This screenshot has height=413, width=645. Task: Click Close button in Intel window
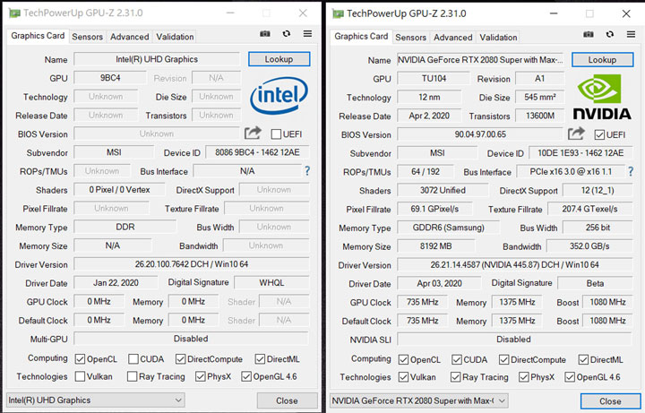coord(288,400)
